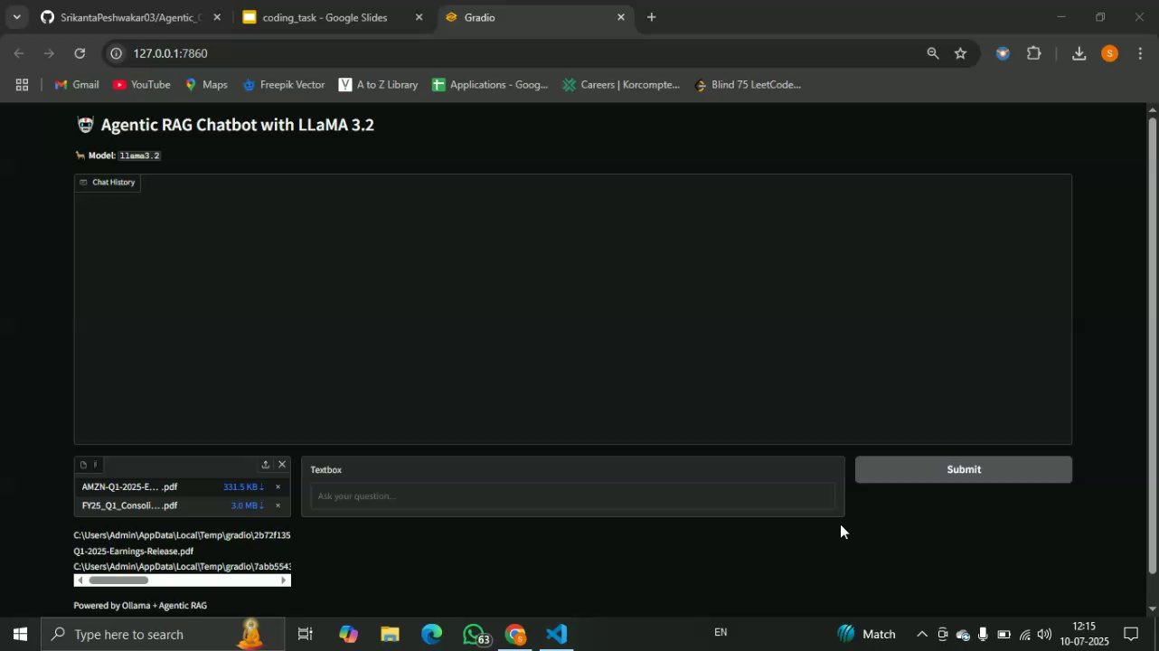Click the right arrow of file path scrollbar
This screenshot has width=1159, height=651.
point(284,580)
